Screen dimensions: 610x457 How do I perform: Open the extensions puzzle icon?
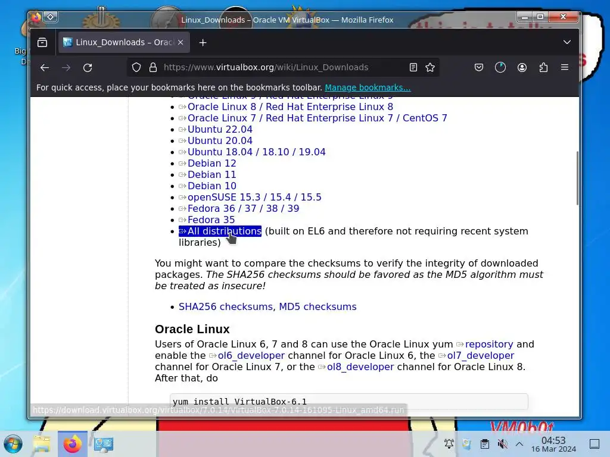[x=543, y=68]
